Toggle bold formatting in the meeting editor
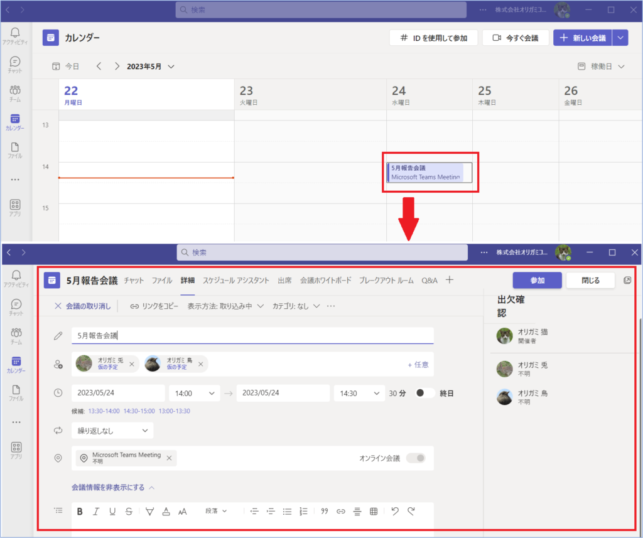Viewport: 643px width, 538px height. pos(80,512)
